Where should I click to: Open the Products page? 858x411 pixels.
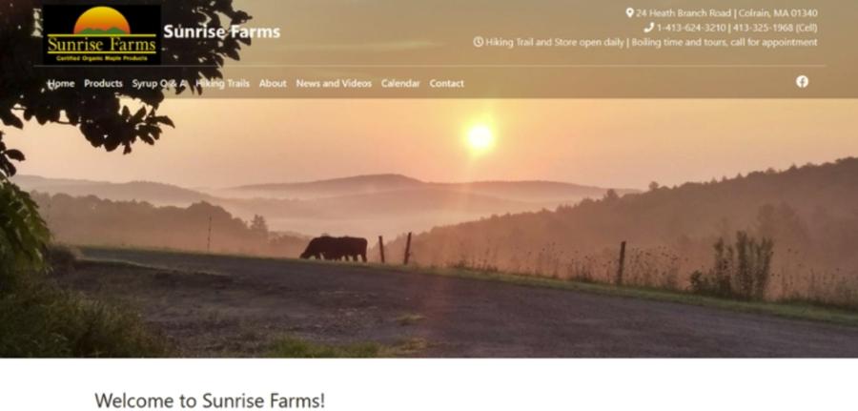[x=103, y=83]
